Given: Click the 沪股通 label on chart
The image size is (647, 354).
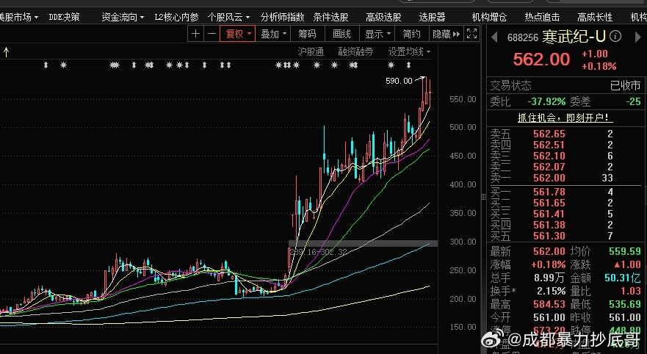Looking at the screenshot, I should [311, 51].
